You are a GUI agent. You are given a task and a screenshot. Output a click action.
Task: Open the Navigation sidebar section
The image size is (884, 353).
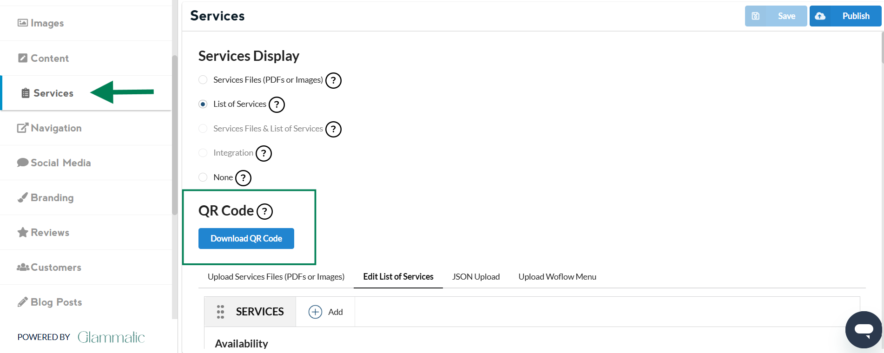[56, 128]
